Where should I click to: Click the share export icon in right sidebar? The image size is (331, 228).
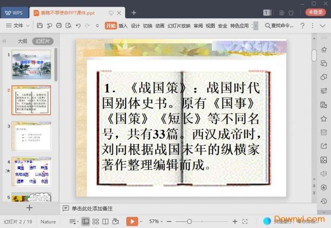(323, 146)
